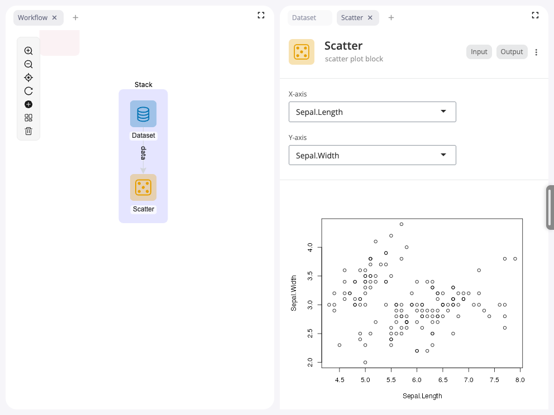Expand the workflow panel to fullscreen
Image resolution: width=554 pixels, height=415 pixels.
click(261, 15)
